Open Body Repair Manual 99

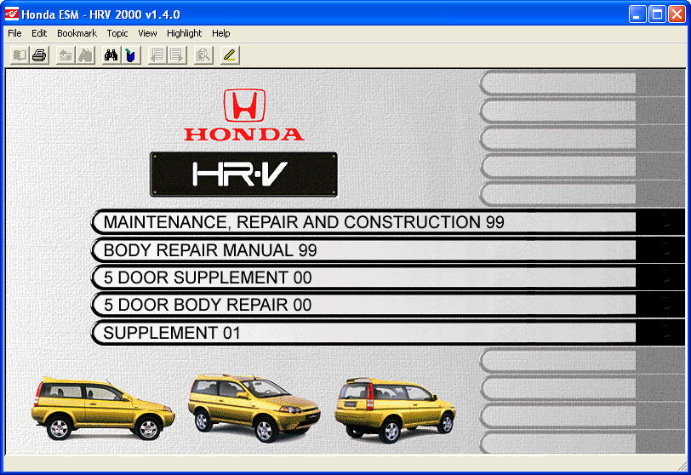pyautogui.click(x=388, y=249)
